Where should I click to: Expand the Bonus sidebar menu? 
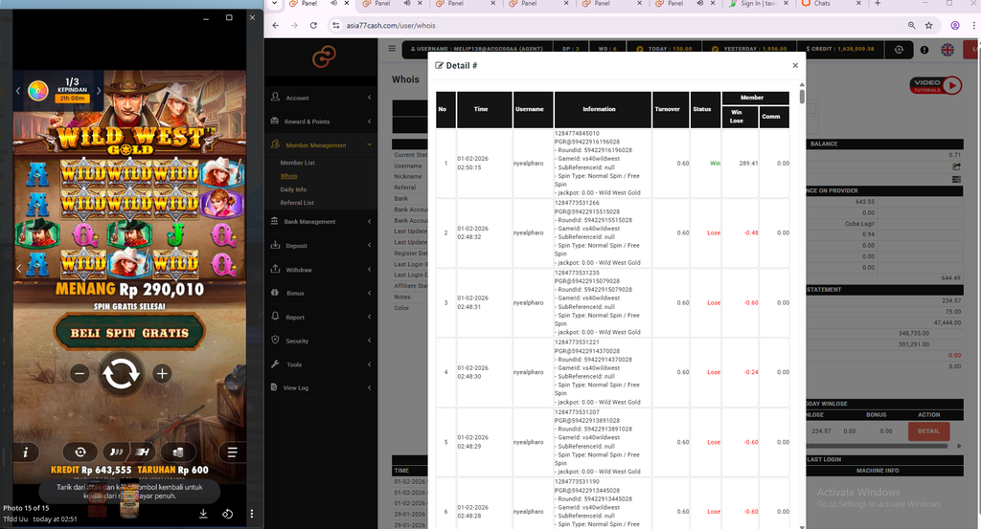(x=321, y=293)
